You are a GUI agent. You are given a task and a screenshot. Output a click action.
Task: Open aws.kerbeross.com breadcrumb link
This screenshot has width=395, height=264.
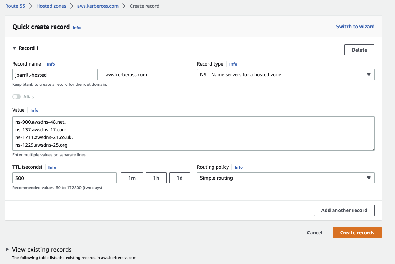pyautogui.click(x=98, y=6)
